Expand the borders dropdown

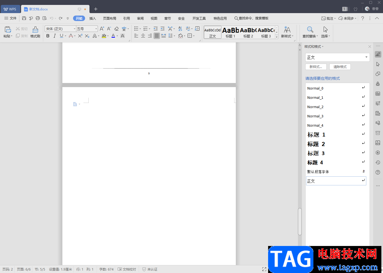point(194,36)
